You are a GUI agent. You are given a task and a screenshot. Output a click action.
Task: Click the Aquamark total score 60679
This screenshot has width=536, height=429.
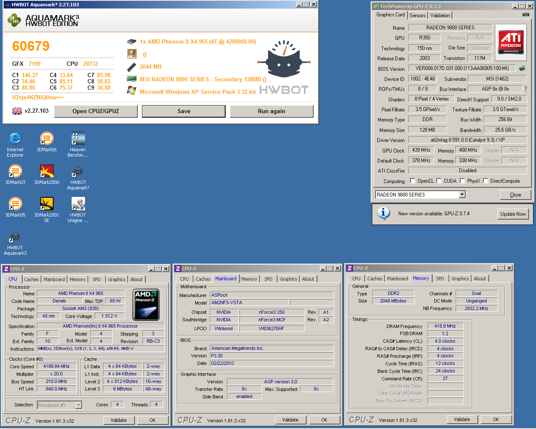point(31,46)
